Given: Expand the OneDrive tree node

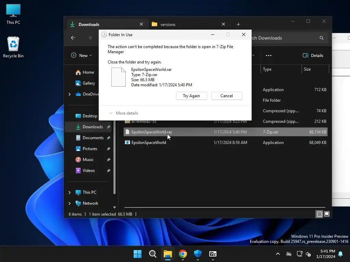Looking at the screenshot, I should (x=69, y=94).
